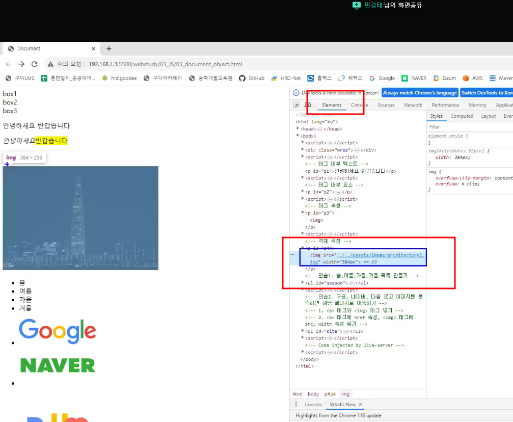513x422 pixels.
Task: Open the Styles sidebar tab
Action: pos(436,116)
